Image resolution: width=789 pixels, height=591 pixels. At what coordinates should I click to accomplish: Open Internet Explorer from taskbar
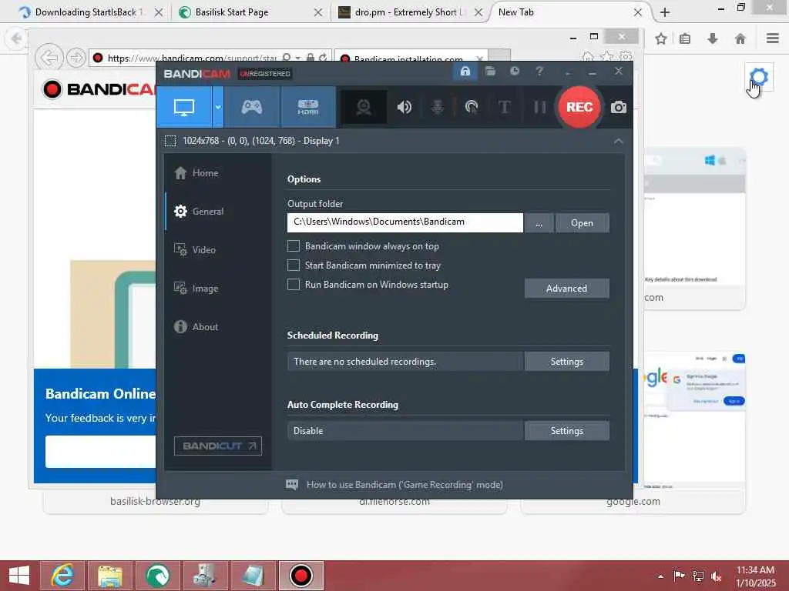(x=62, y=576)
